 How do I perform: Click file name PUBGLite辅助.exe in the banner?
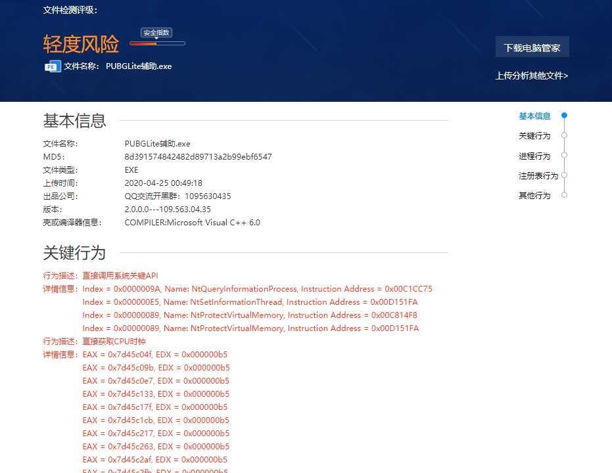[139, 66]
